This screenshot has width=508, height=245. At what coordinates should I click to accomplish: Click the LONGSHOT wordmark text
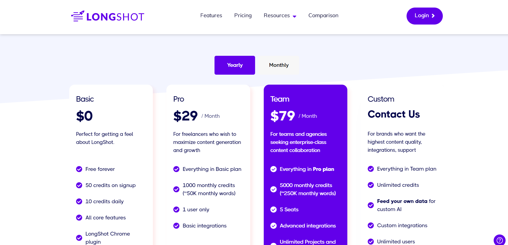(115, 17)
